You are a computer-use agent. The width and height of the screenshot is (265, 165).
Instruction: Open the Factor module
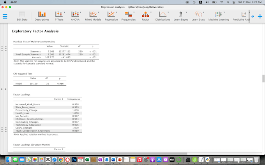click(x=145, y=16)
